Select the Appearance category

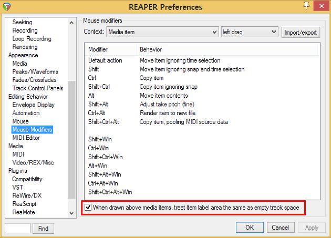click(x=23, y=55)
